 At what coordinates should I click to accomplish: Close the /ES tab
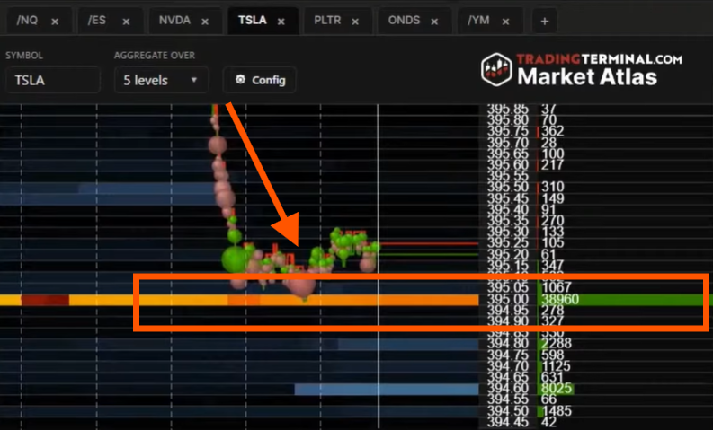(x=126, y=21)
